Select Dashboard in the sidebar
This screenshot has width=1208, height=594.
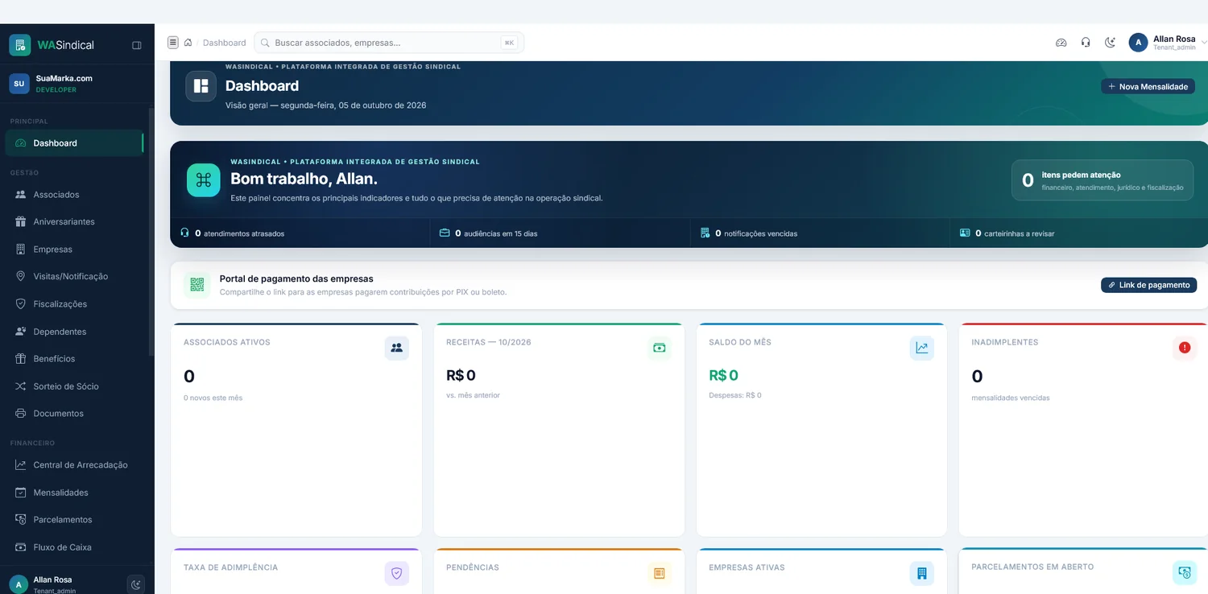tap(74, 143)
